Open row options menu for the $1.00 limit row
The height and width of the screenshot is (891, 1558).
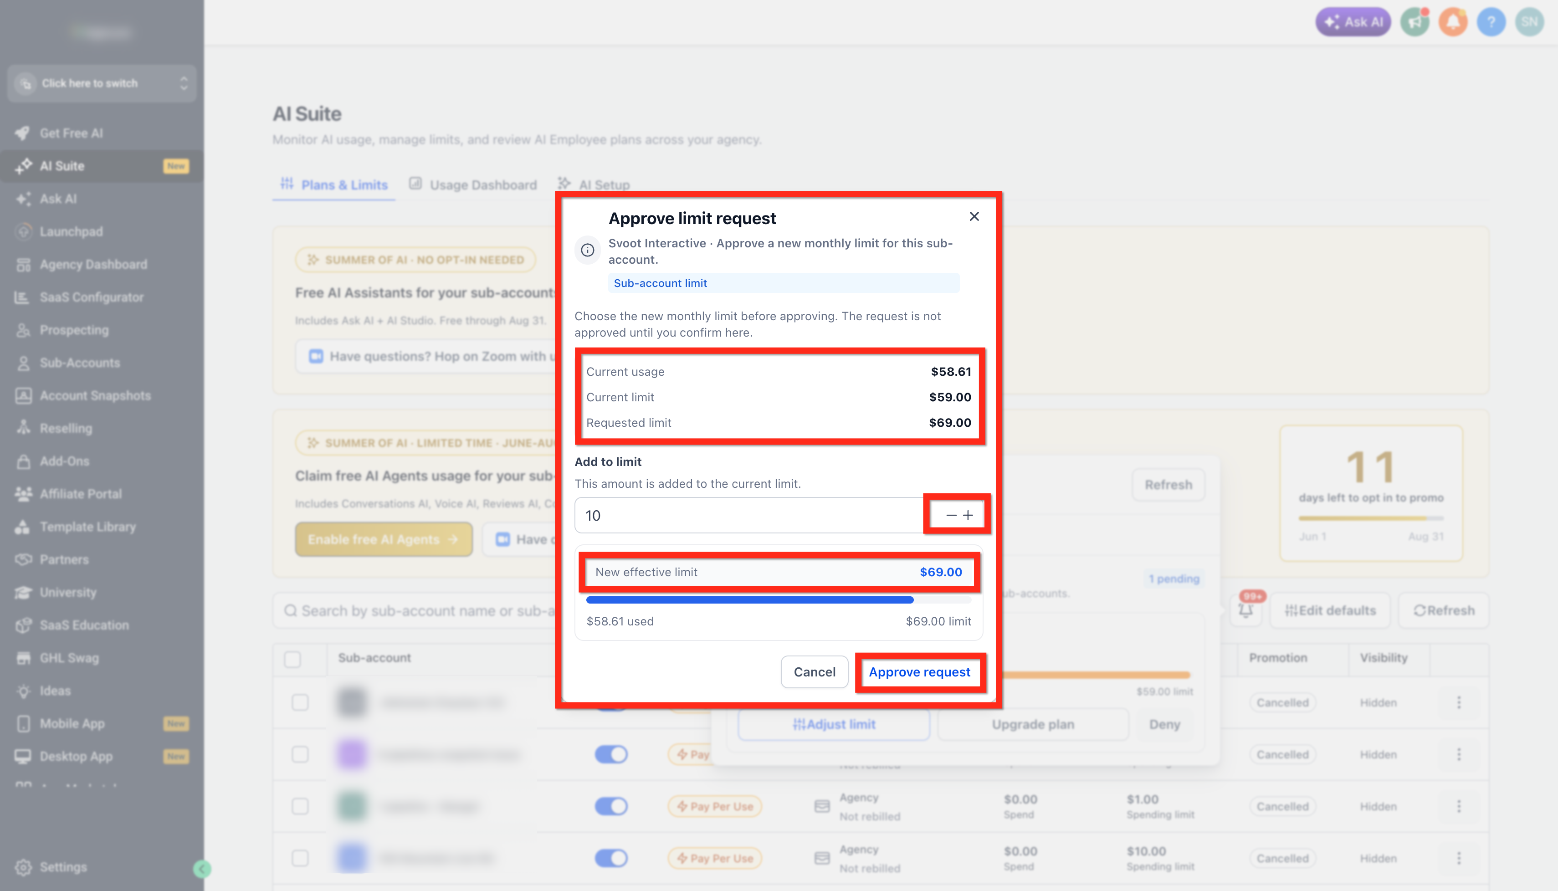(x=1458, y=806)
